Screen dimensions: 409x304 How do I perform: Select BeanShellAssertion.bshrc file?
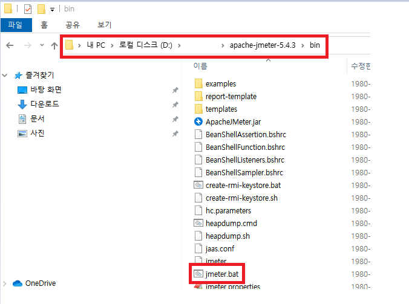[246, 135]
